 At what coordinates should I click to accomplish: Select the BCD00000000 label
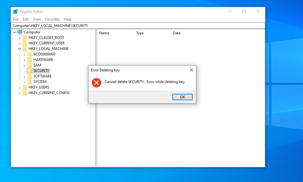(x=44, y=54)
